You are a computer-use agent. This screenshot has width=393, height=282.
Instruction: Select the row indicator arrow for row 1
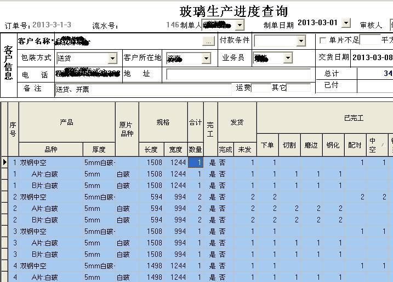coord(4,162)
